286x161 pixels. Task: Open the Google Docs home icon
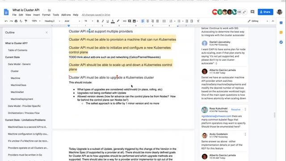6,12
